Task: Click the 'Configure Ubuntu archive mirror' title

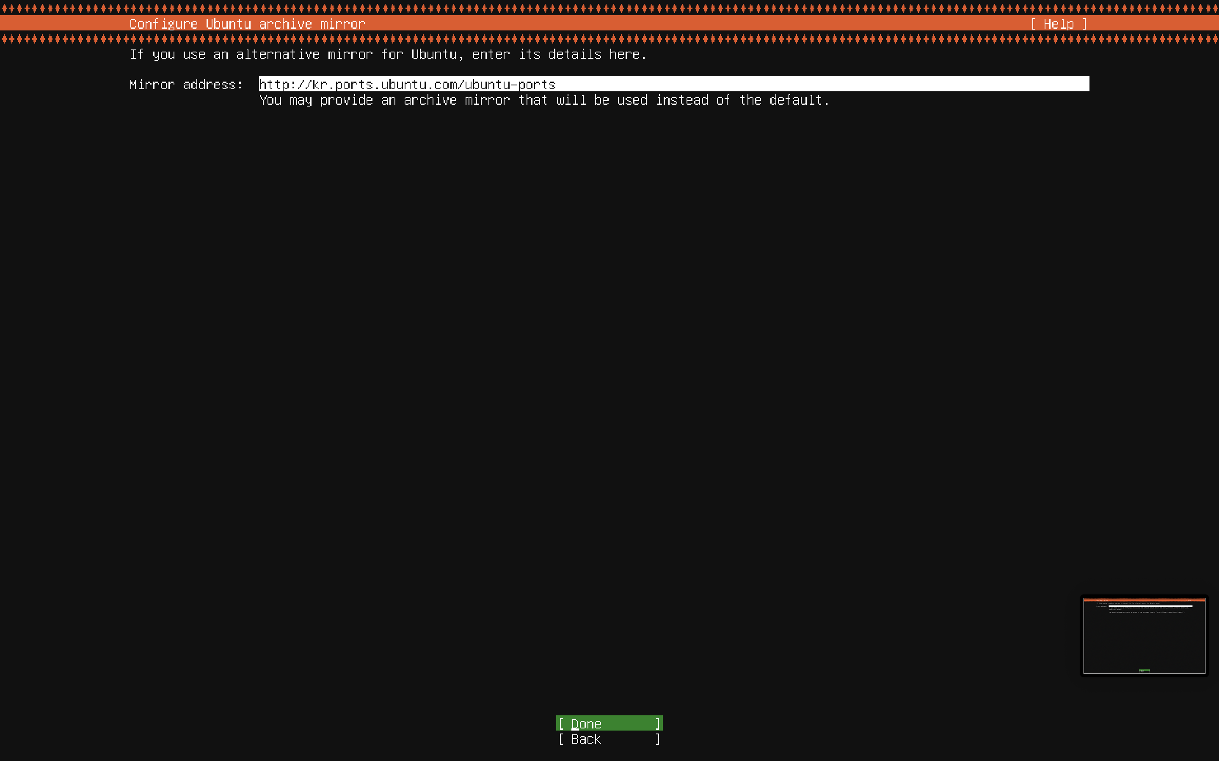Action: point(247,24)
